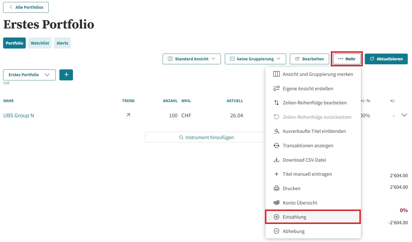Viewport: 412px width, 242px height.
Task: Click the plus icon to add portfolio
Action: (x=66, y=75)
